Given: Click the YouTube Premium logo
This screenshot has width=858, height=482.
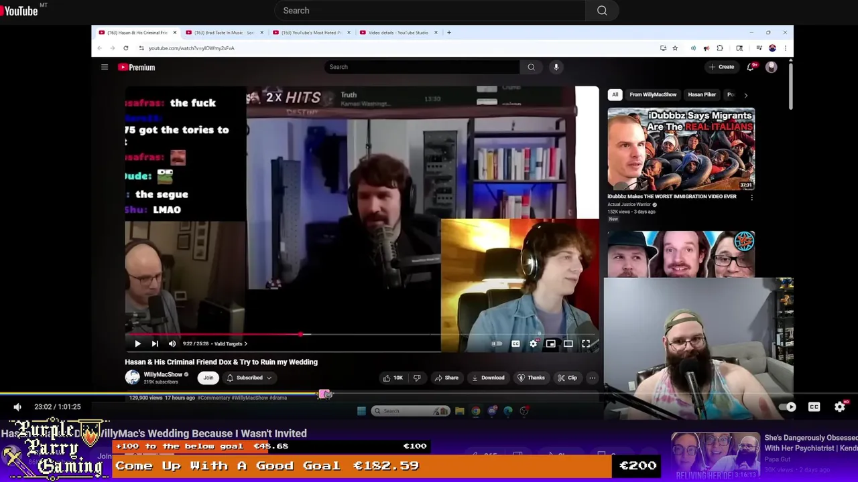Looking at the screenshot, I should pyautogui.click(x=137, y=67).
